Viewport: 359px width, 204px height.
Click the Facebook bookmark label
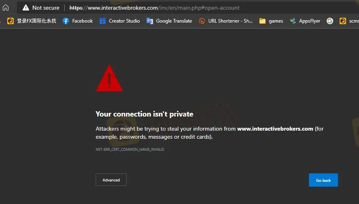tap(82, 21)
